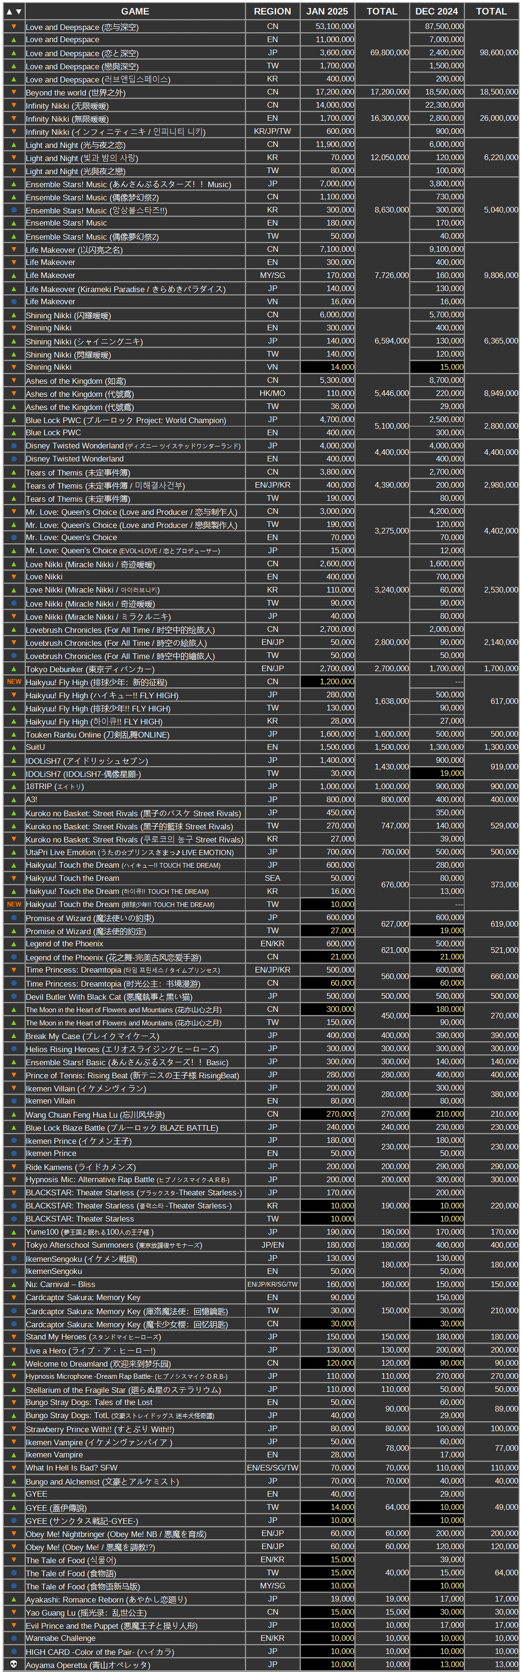Viewport: 522px width, 1675px height.
Task: Click the up arrow beside Bungo and Alchemist
Action: coord(14,1481)
